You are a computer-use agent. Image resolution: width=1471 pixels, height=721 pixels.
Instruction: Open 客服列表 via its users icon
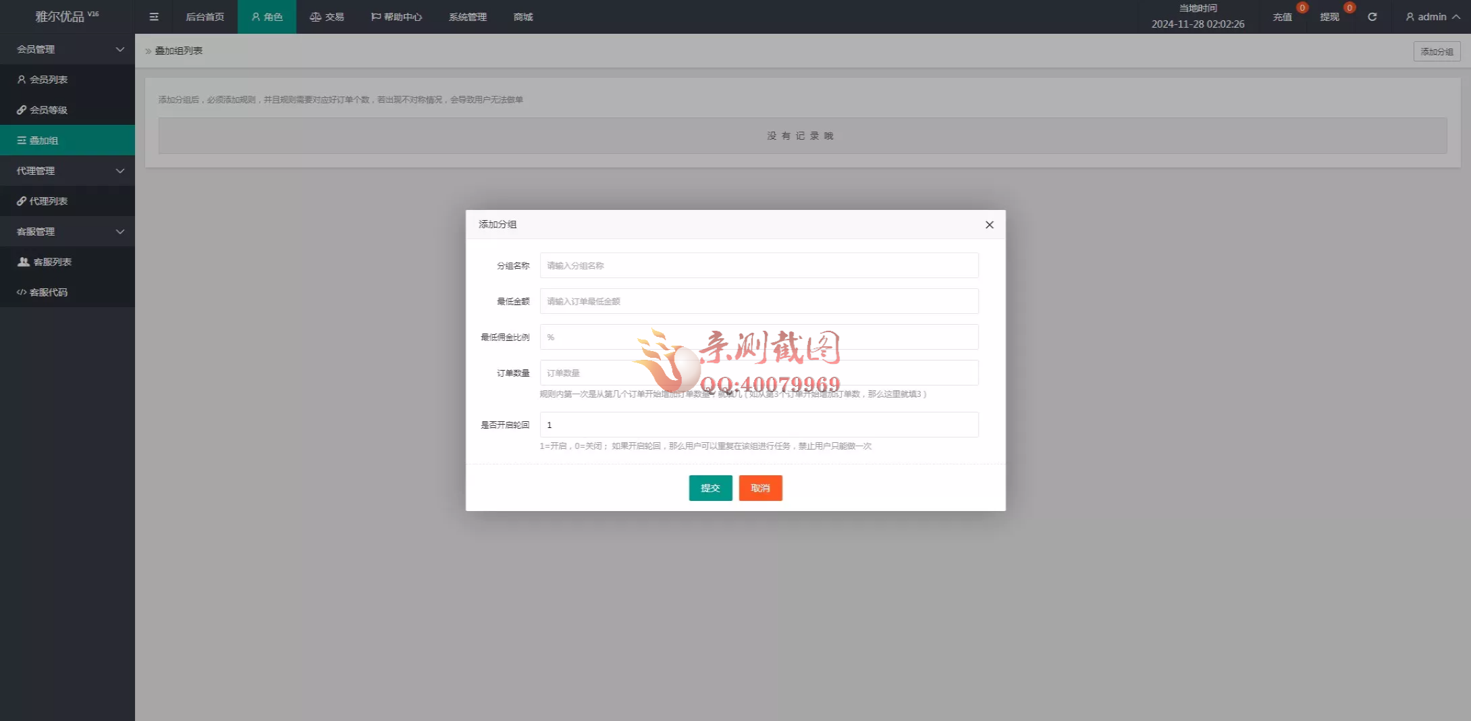(x=22, y=261)
